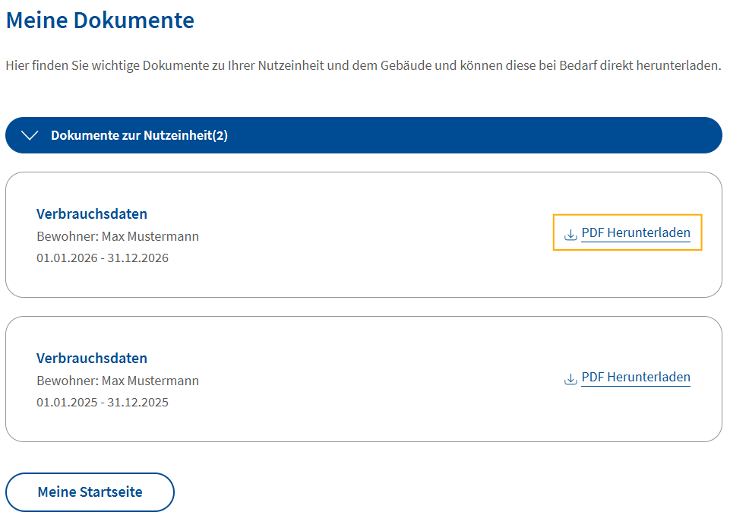Click the date range 01.01.2026 - 31.12.2026
Screen dimensions: 749x531
point(103,258)
